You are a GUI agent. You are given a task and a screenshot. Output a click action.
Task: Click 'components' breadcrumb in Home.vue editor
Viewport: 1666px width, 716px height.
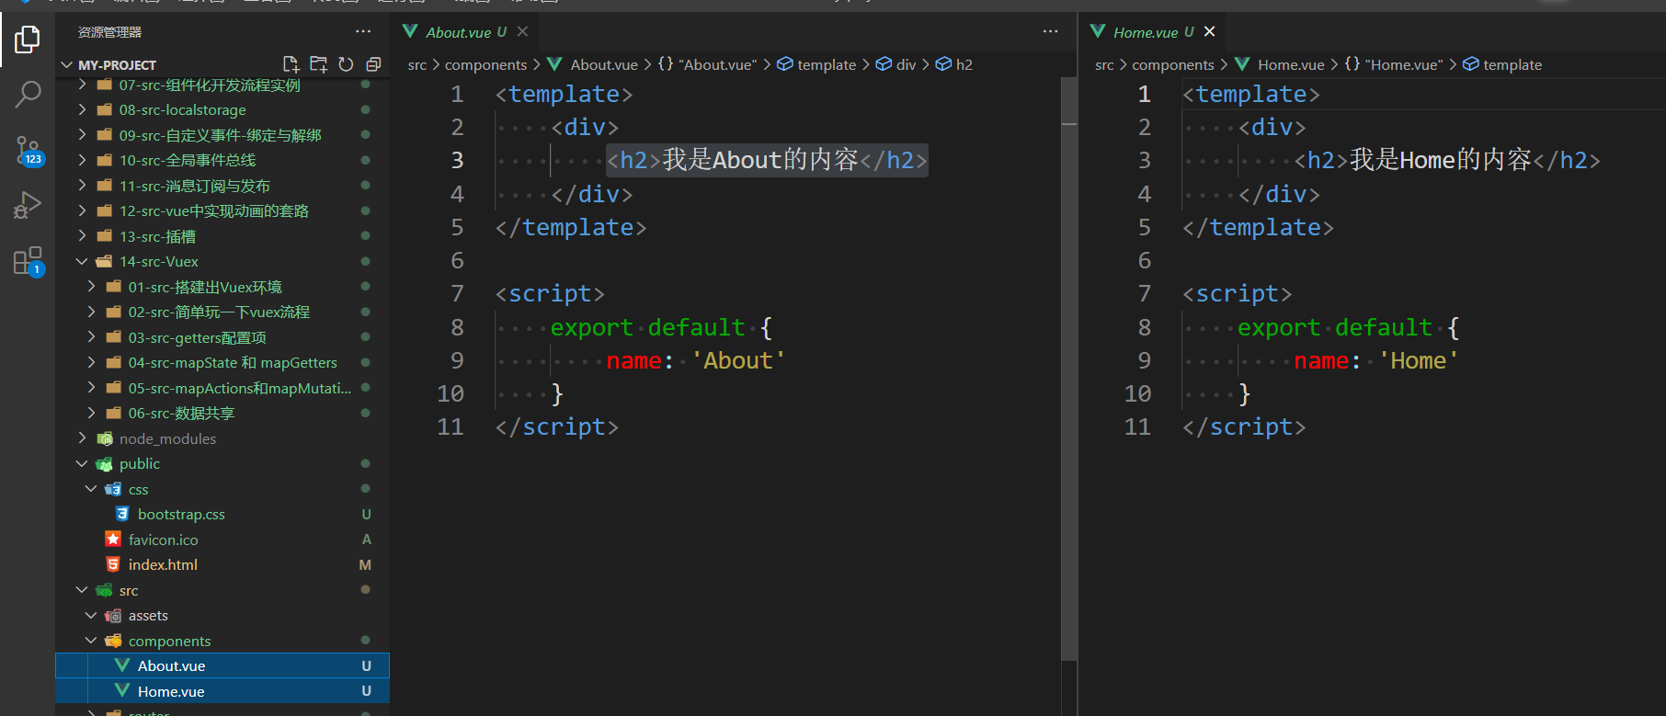[1173, 64]
